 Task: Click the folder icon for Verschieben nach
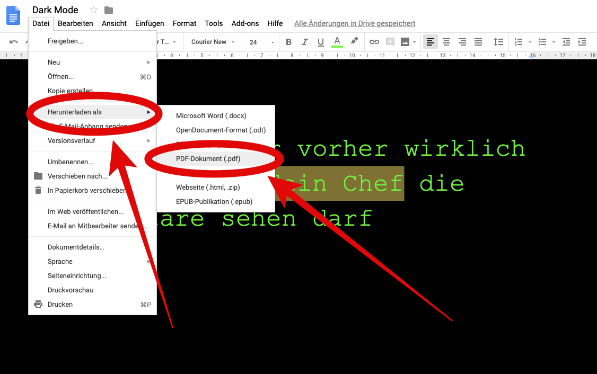click(x=38, y=176)
